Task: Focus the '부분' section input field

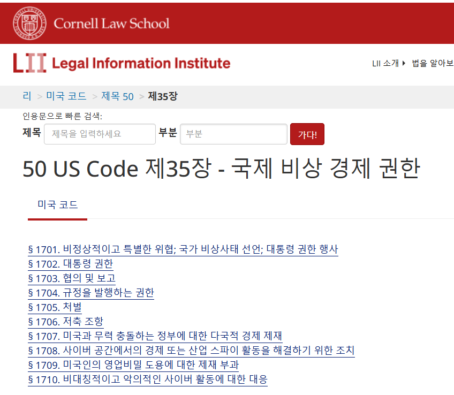Action: (x=233, y=134)
